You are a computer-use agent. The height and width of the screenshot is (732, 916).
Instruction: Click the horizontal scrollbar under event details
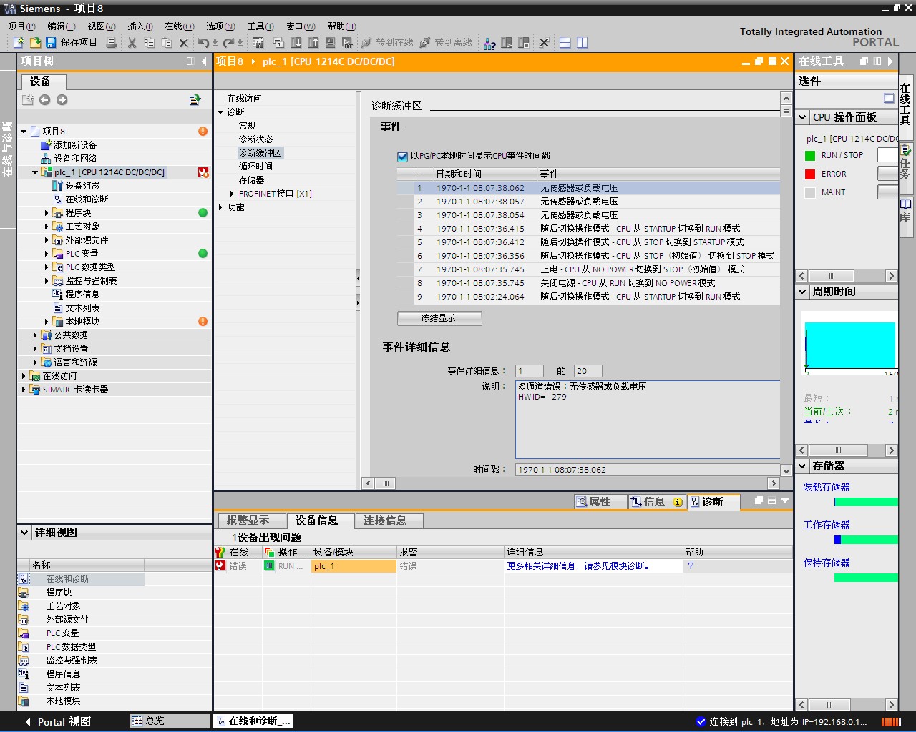tap(570, 483)
